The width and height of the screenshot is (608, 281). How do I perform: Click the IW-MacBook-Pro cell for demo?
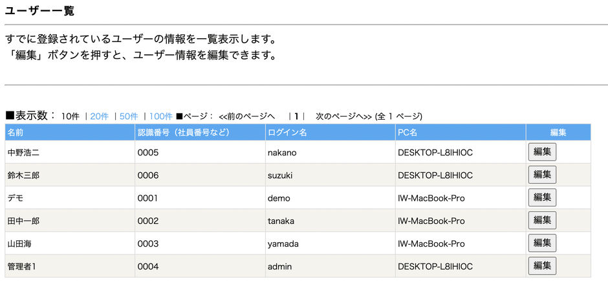[431, 198]
